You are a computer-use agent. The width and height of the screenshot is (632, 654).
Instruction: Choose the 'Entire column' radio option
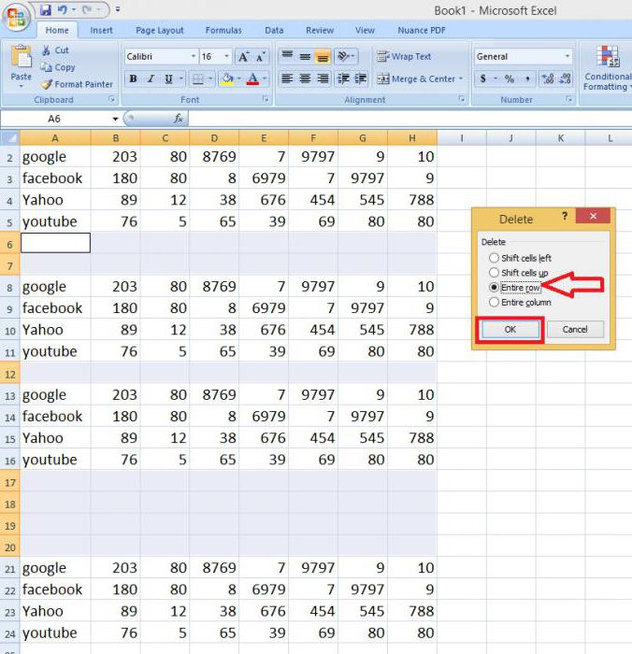point(494,302)
